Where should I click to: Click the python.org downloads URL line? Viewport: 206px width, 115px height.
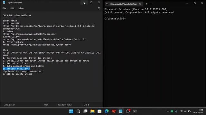(x=37, y=45)
